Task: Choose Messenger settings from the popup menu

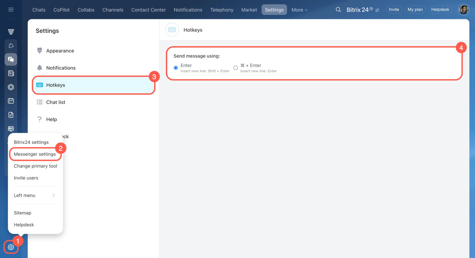Action: 35,154
